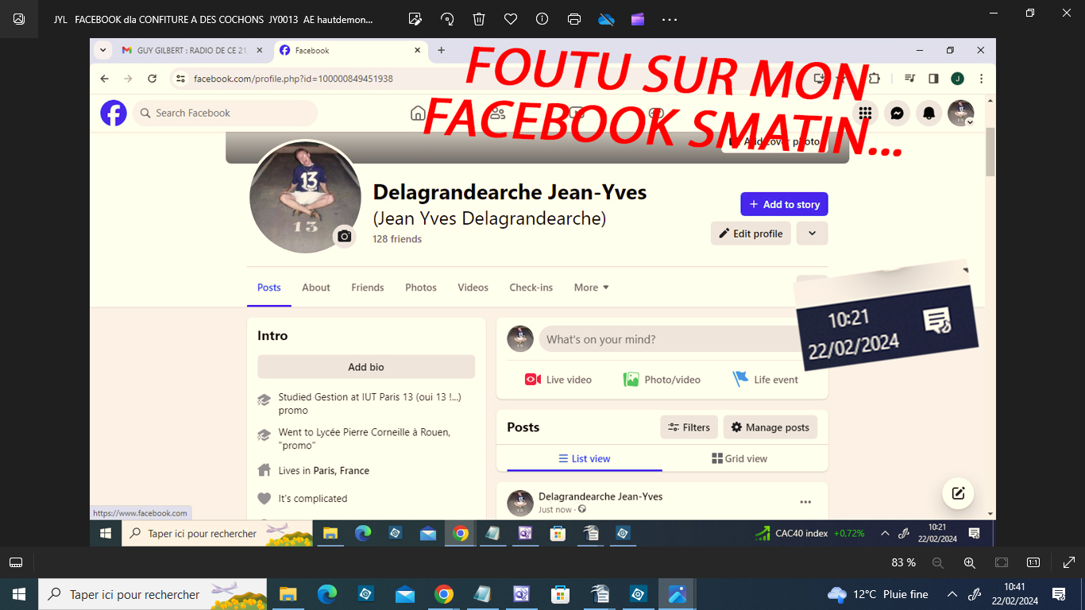This screenshot has height=610, width=1085.
Task: Open the pictured Facebook account avatar menu
Action: pos(960,113)
